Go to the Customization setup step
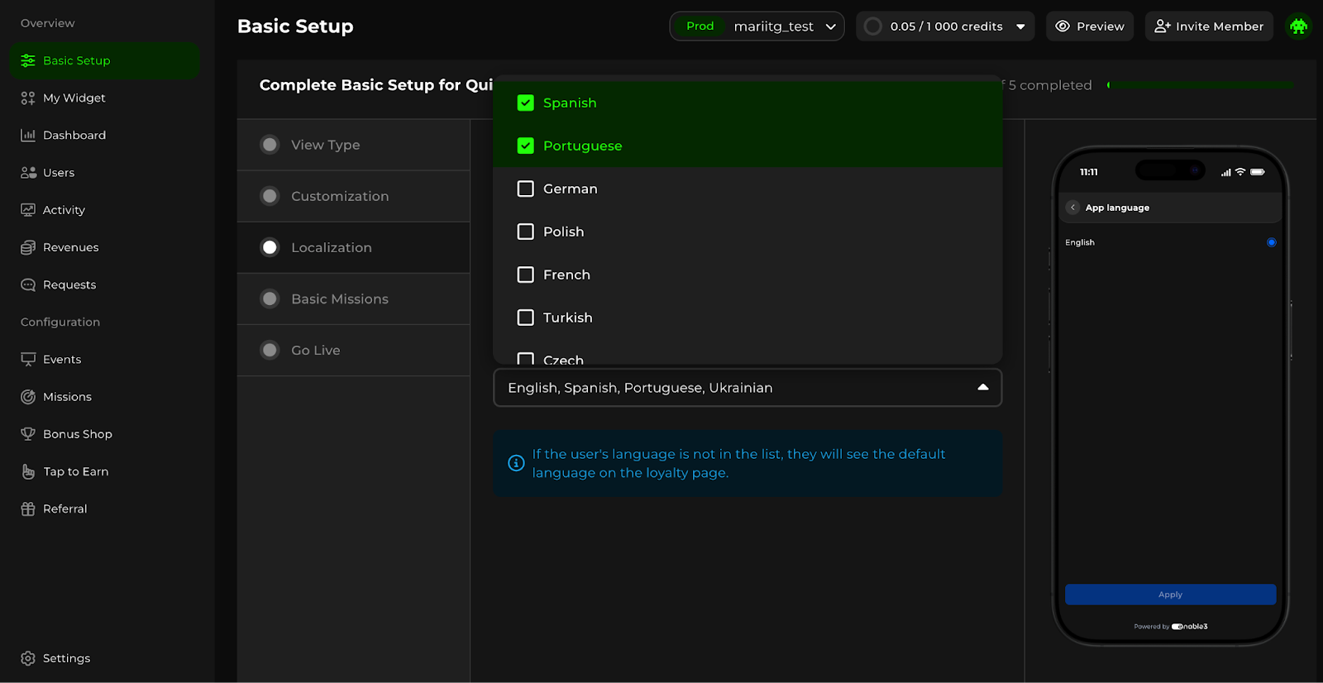Viewport: 1323px width, 683px height. pos(339,196)
